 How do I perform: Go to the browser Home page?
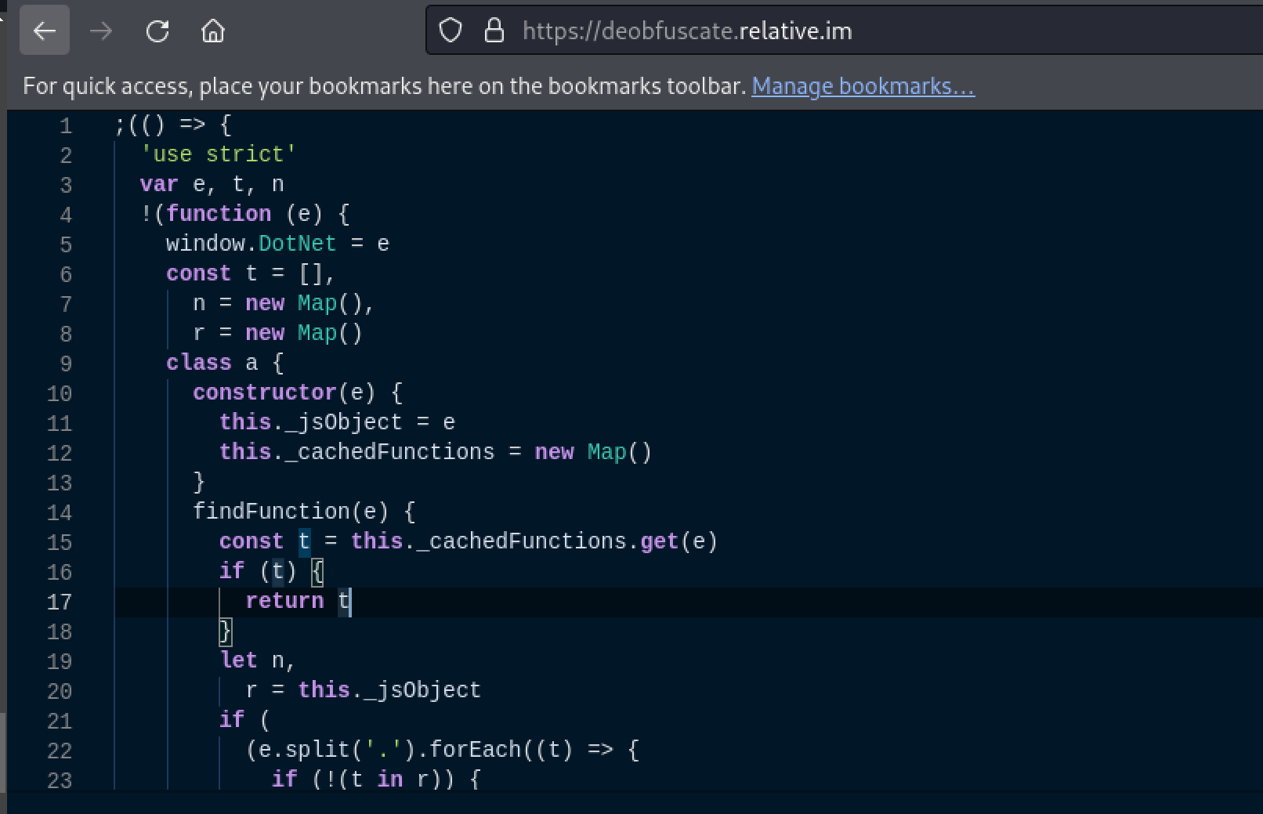(213, 31)
